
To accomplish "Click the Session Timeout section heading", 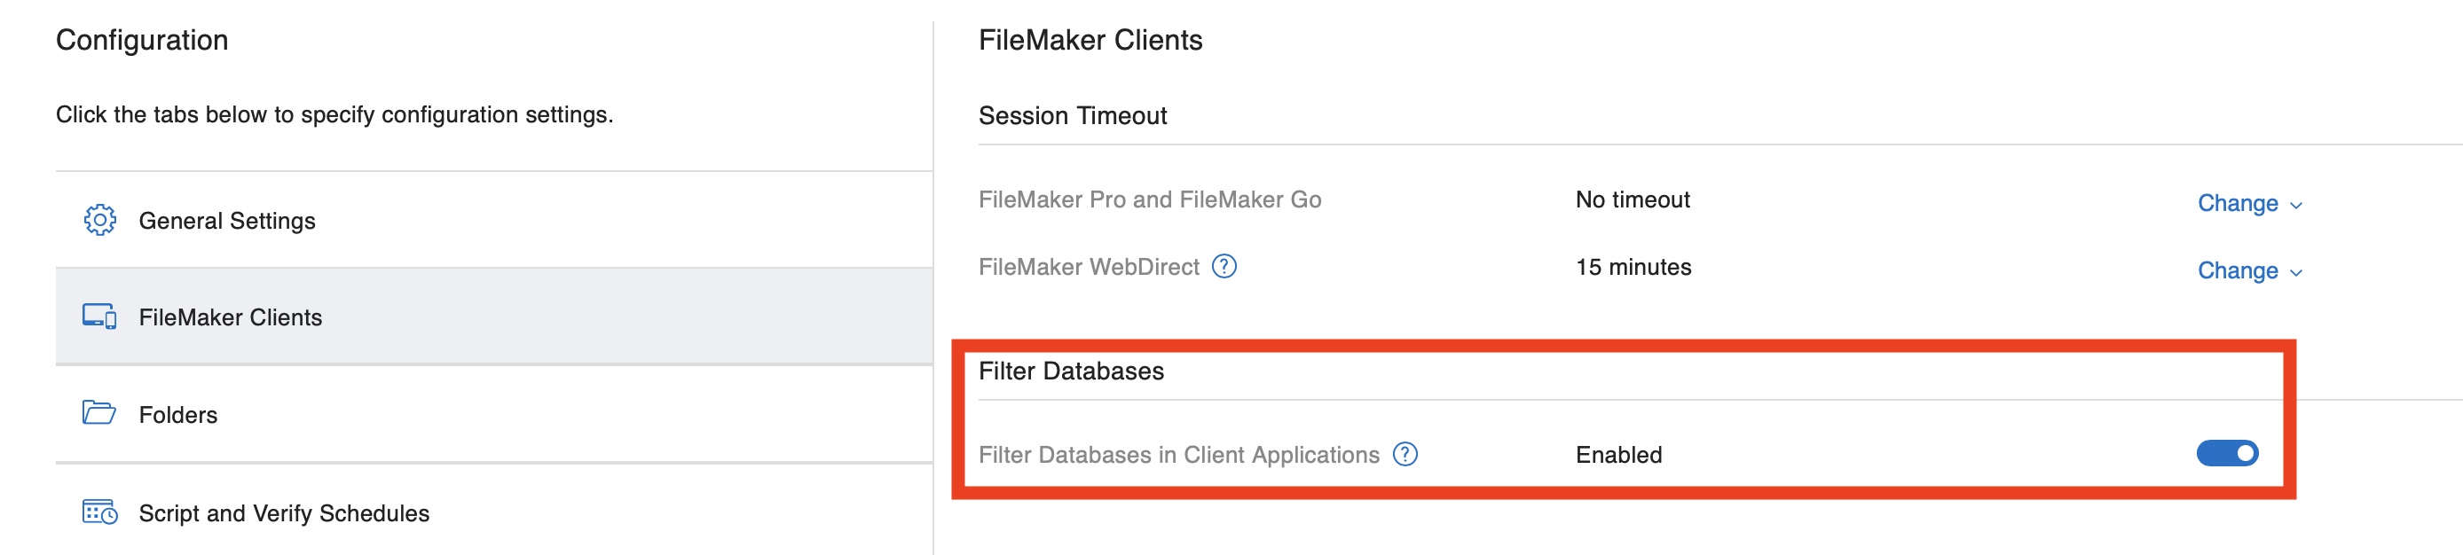I will coord(1072,115).
